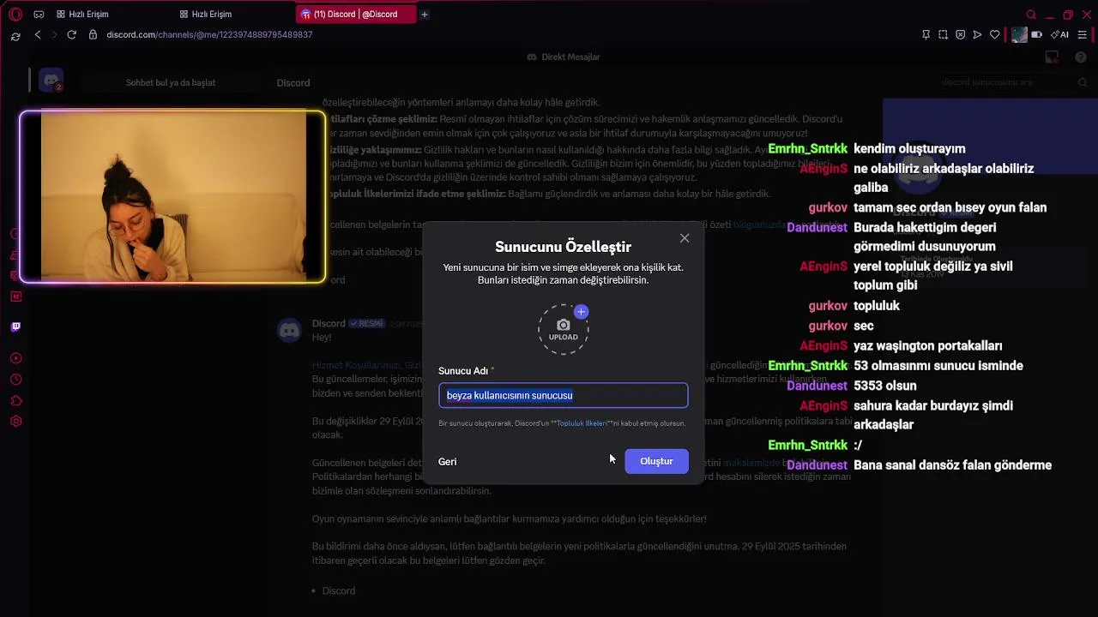Click chat message '5353 olsun'
Screen dimensions: 1098x617
coord(885,386)
